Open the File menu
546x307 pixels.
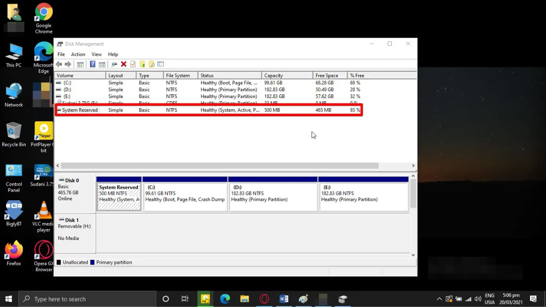point(61,54)
